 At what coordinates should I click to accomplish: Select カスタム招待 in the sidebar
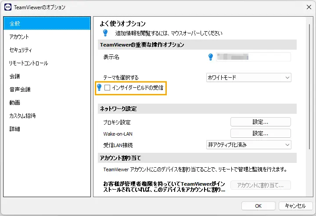[x=47, y=116]
